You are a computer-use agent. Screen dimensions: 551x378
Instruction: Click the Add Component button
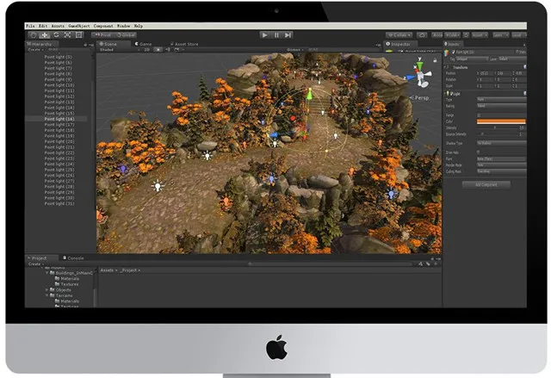pyautogui.click(x=486, y=184)
